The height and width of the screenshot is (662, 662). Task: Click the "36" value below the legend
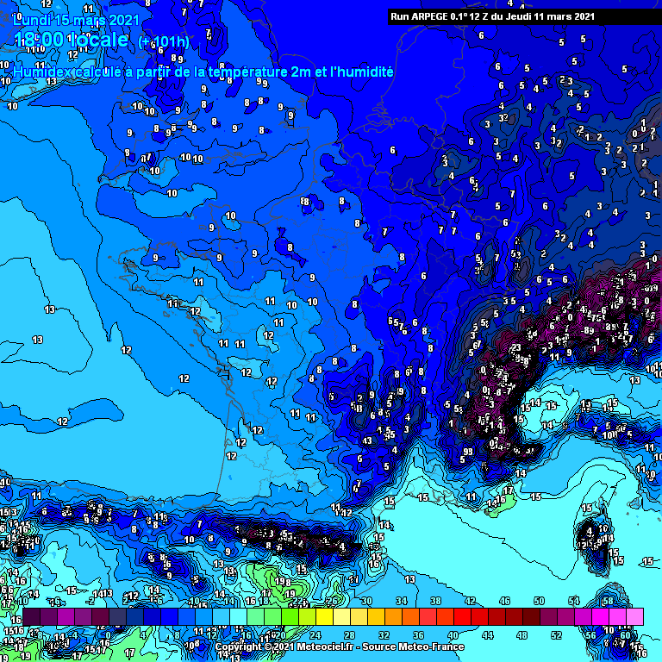click(418, 634)
